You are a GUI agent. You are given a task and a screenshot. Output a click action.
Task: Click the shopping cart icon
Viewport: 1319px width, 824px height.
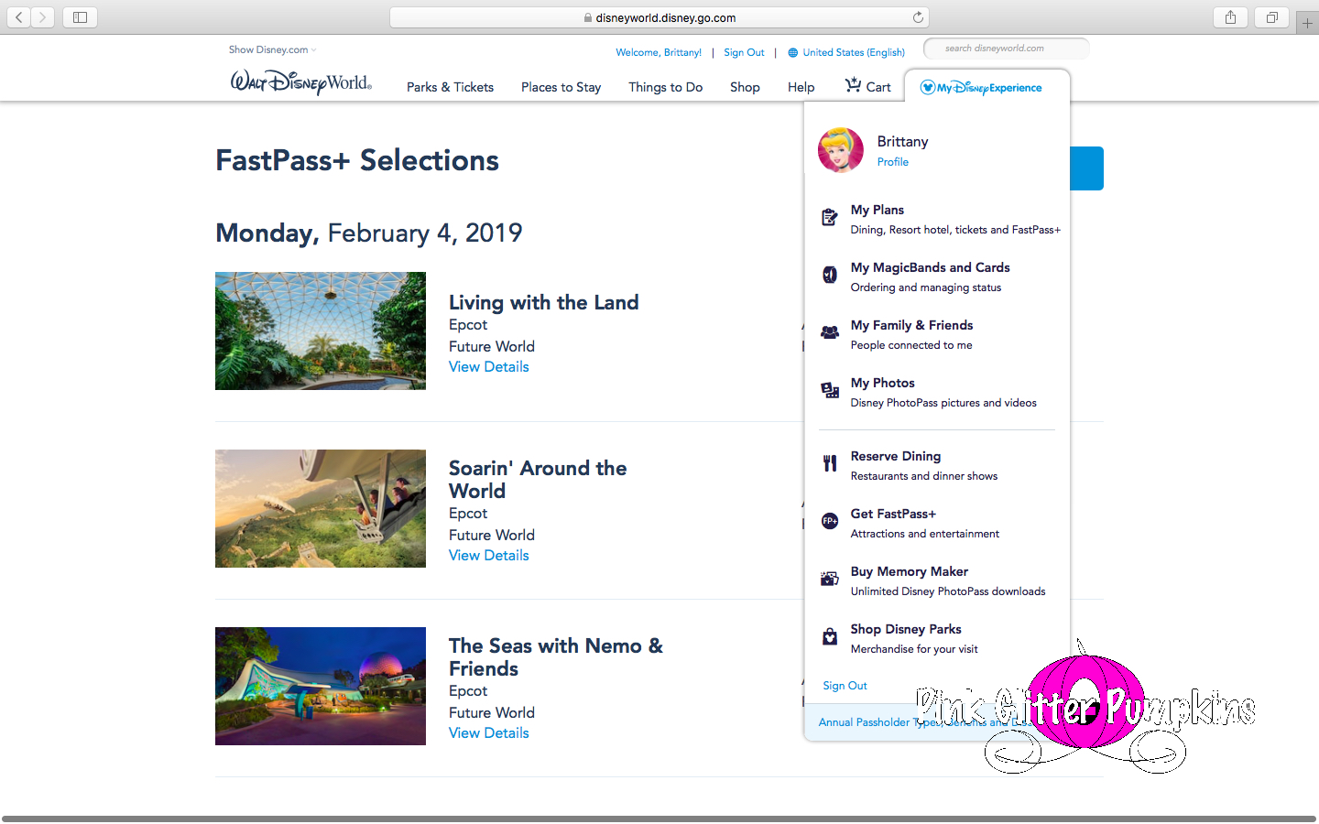(x=853, y=85)
